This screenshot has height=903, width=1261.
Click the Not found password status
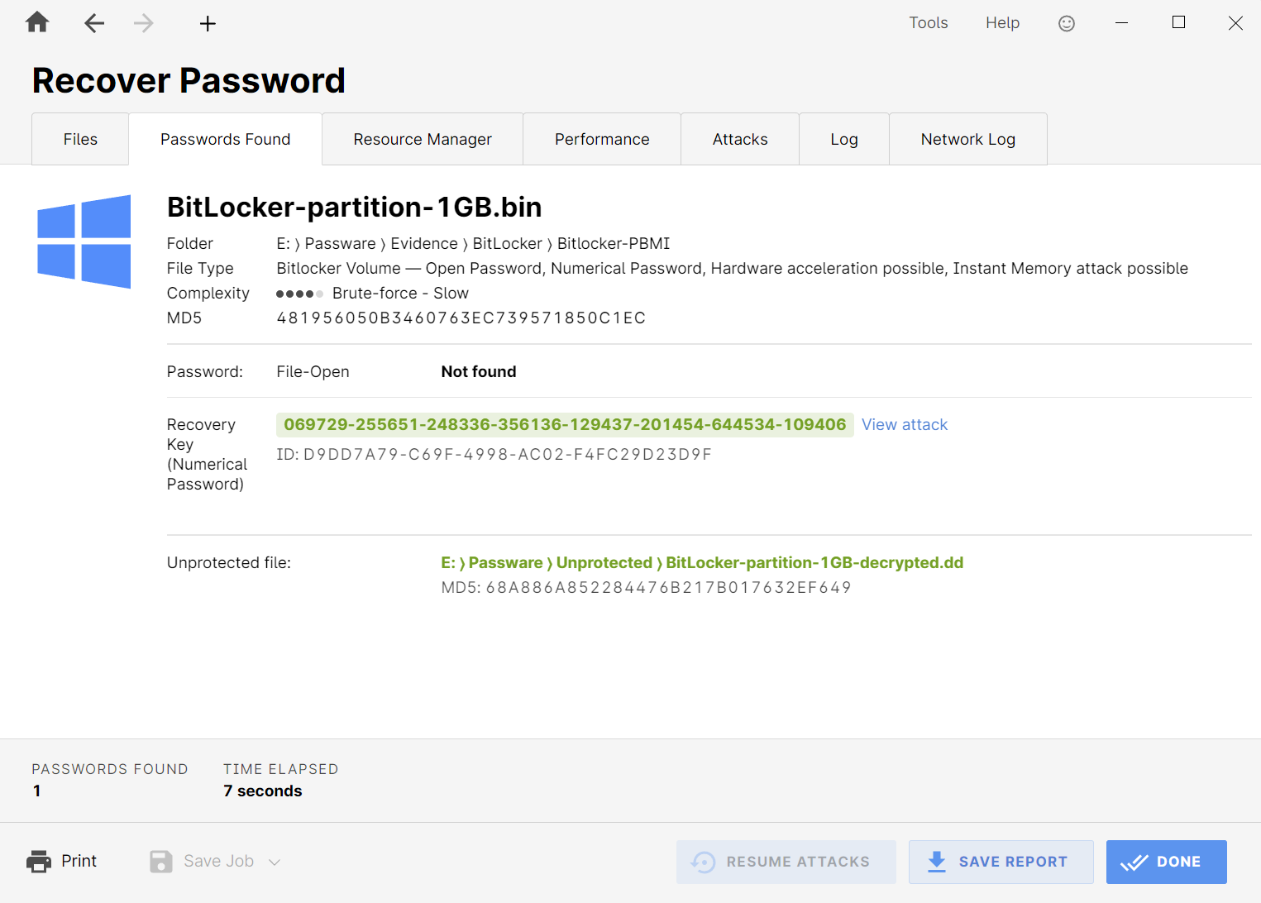click(478, 371)
